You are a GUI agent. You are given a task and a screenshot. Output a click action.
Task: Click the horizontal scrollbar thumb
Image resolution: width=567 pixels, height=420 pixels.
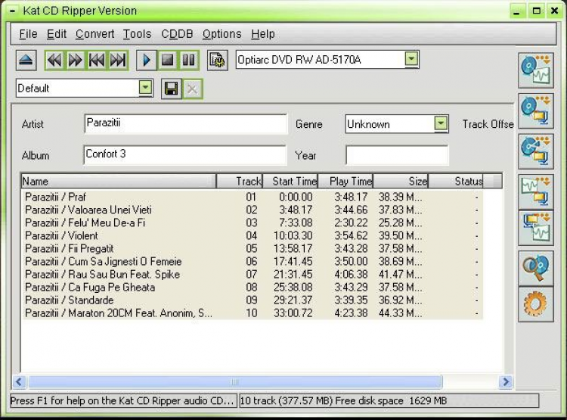click(x=235, y=381)
